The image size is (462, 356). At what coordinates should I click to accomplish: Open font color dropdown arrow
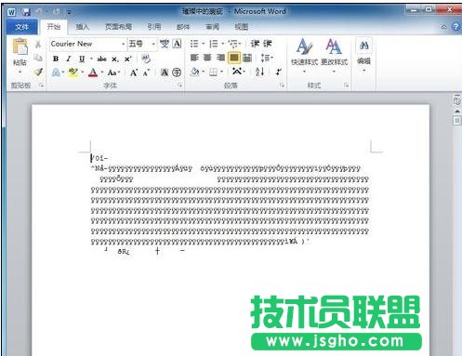coord(102,73)
